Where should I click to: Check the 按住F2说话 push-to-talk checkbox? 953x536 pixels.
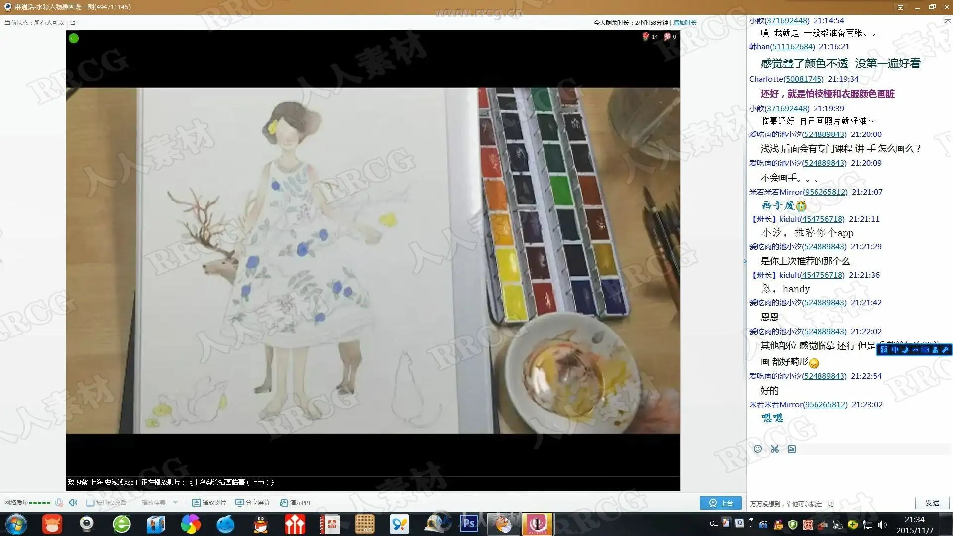(x=90, y=502)
